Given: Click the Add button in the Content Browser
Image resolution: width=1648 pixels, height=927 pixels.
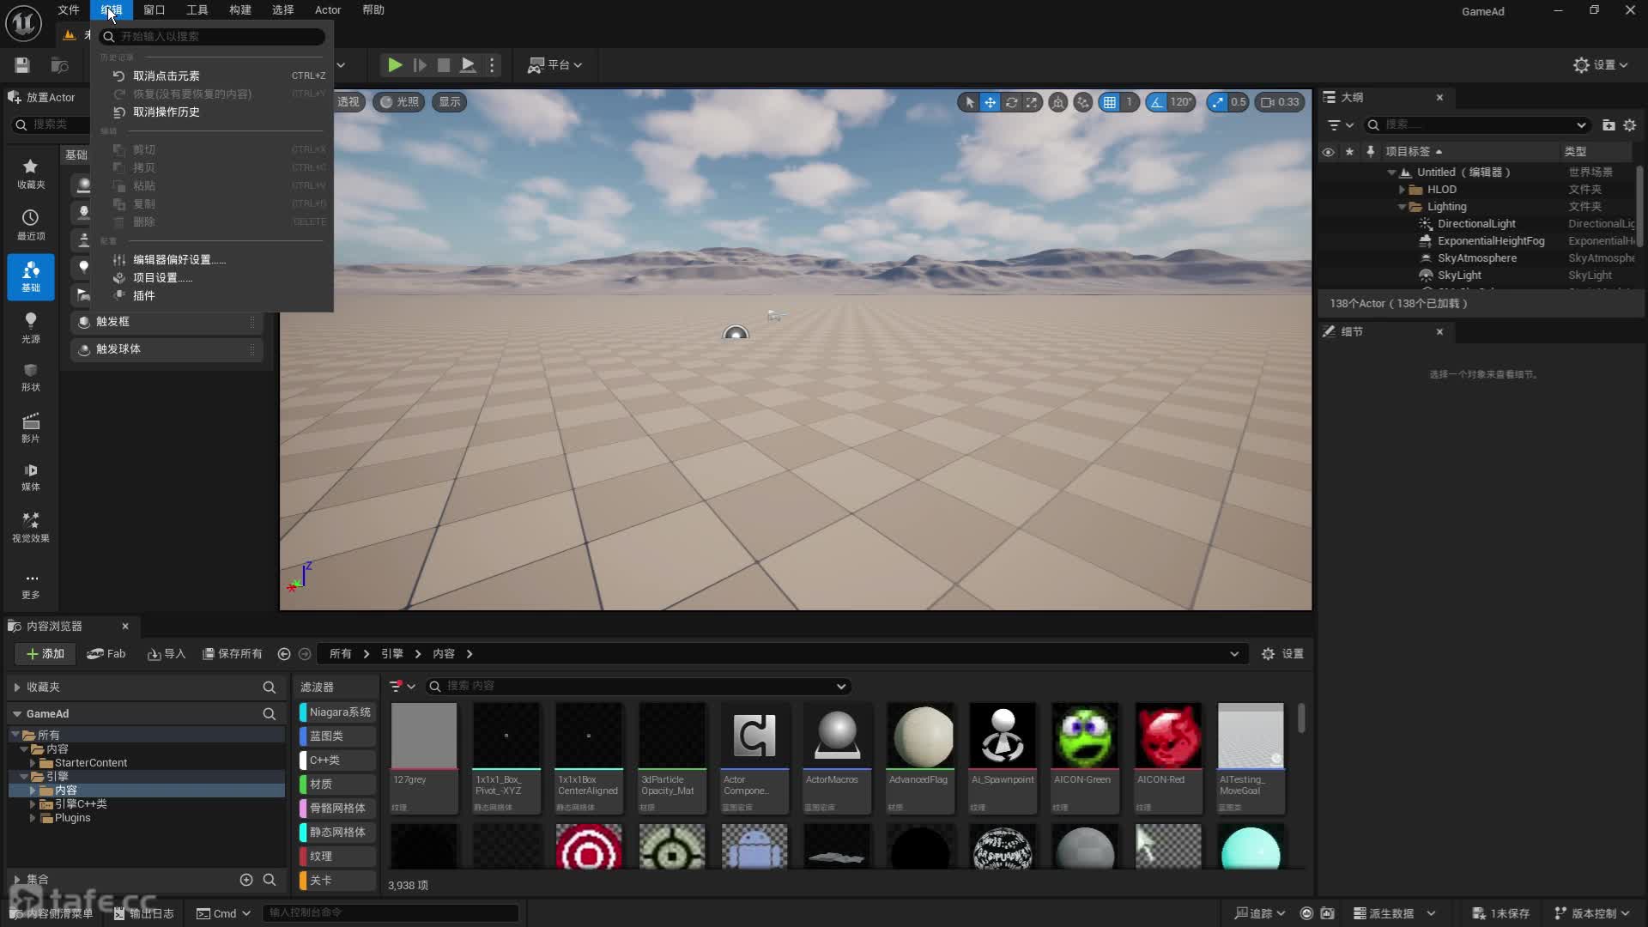Looking at the screenshot, I should click(45, 654).
